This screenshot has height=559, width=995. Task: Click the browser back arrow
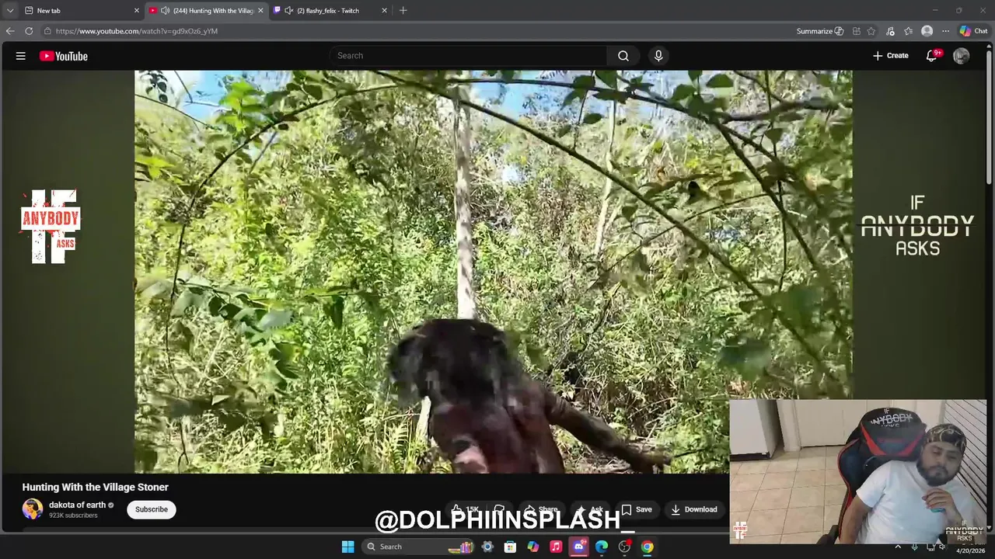pos(10,31)
